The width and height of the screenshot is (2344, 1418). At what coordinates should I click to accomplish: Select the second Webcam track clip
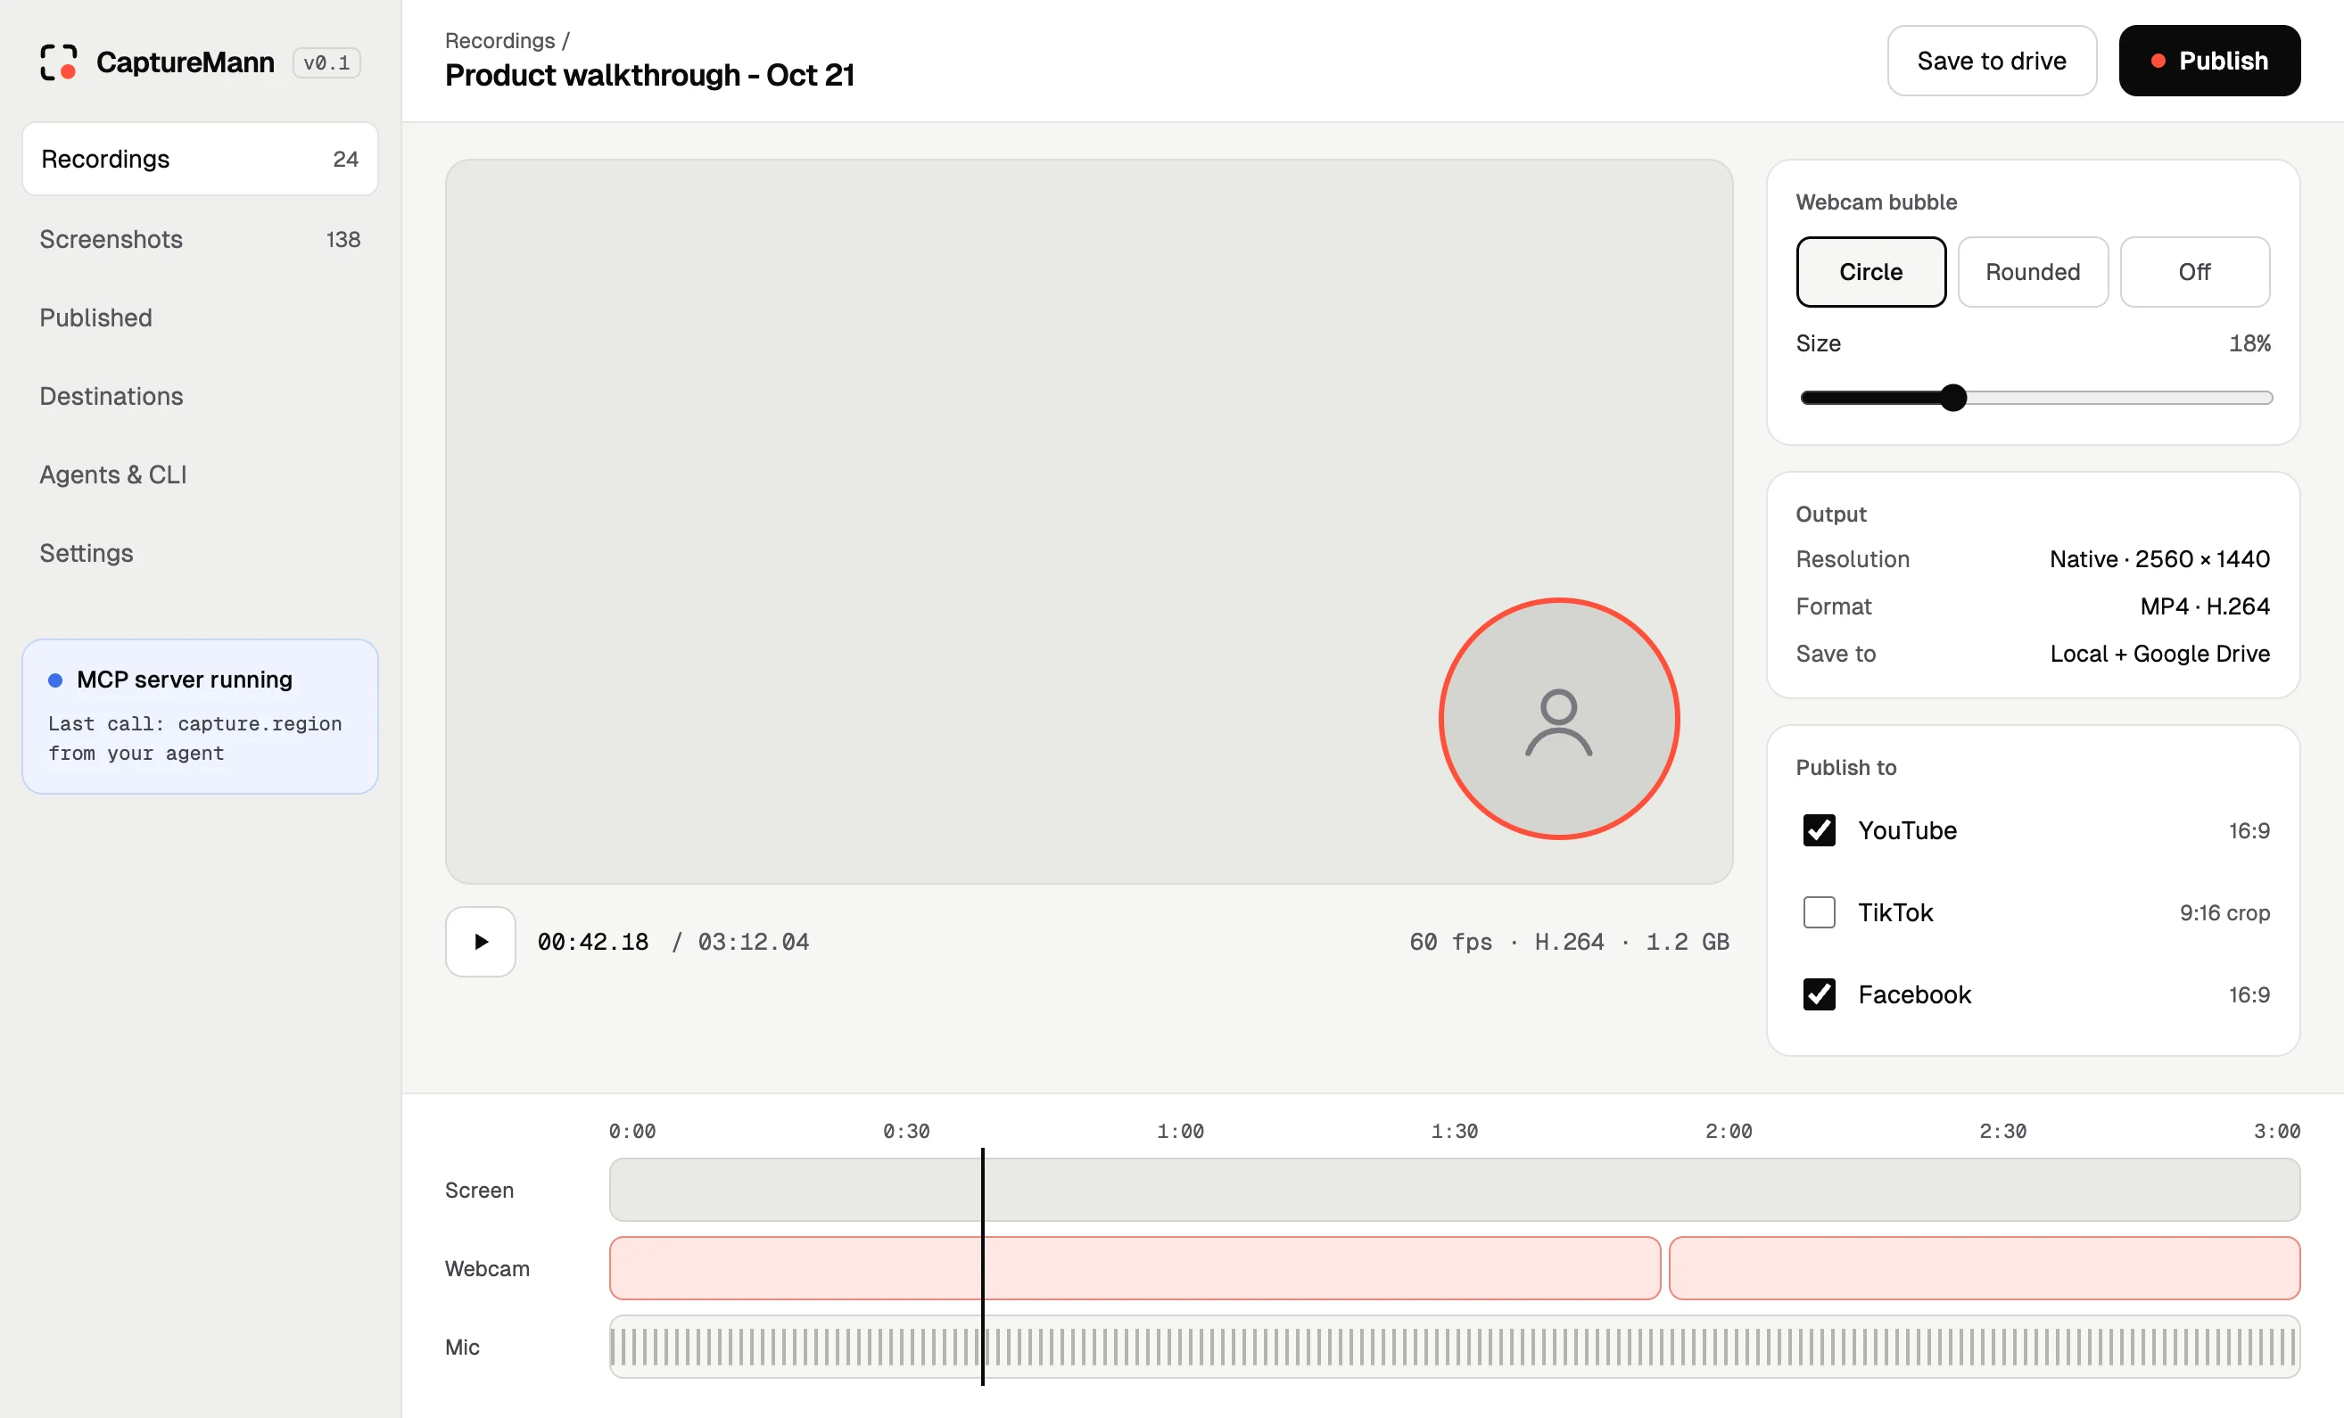tap(1985, 1268)
